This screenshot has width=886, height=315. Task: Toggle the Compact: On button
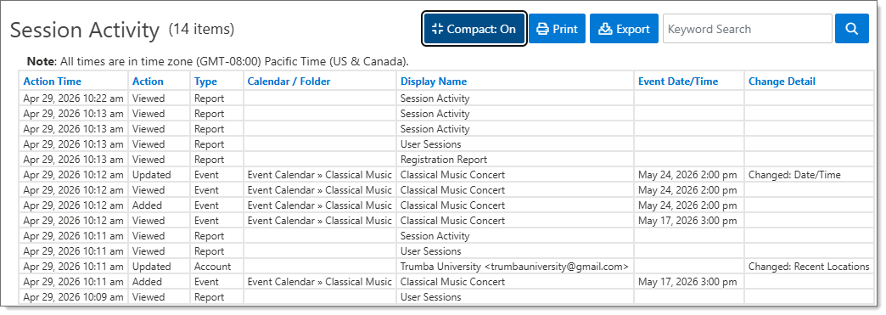[x=474, y=29]
